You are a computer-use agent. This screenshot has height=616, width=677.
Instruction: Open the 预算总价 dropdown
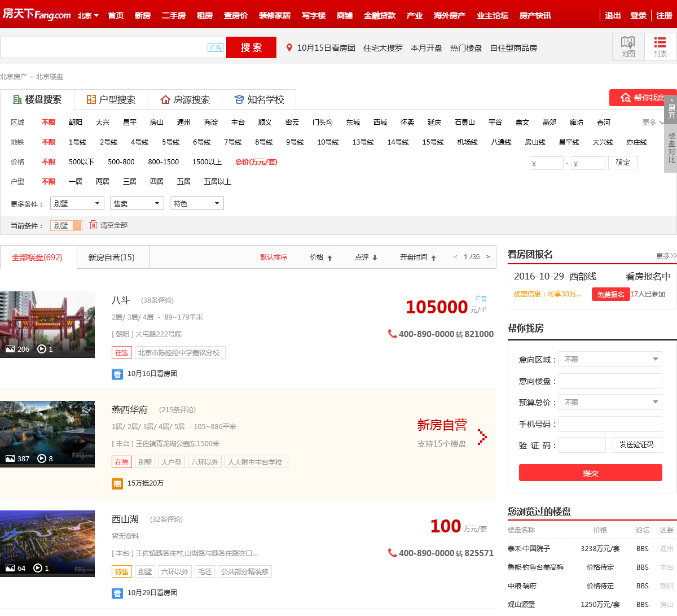(610, 402)
